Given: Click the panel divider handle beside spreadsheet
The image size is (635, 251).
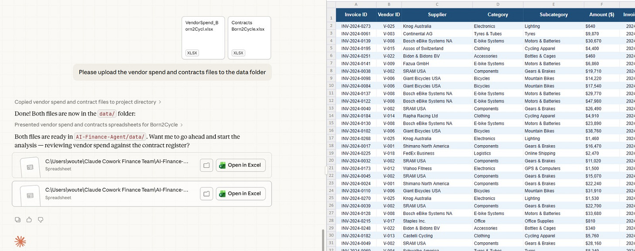Looking at the screenshot, I should coord(326,170).
